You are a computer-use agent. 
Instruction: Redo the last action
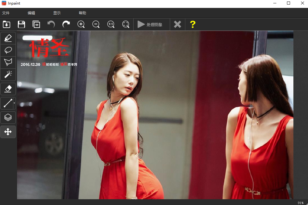pos(66,24)
